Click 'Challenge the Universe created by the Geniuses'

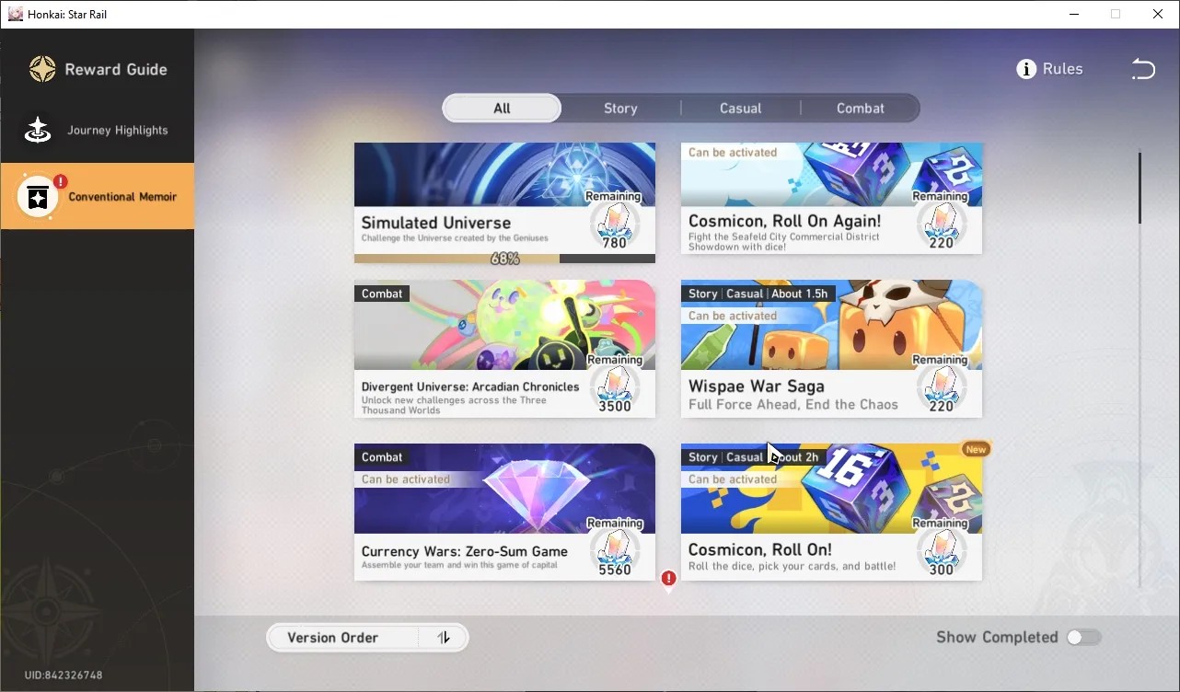[x=455, y=238]
